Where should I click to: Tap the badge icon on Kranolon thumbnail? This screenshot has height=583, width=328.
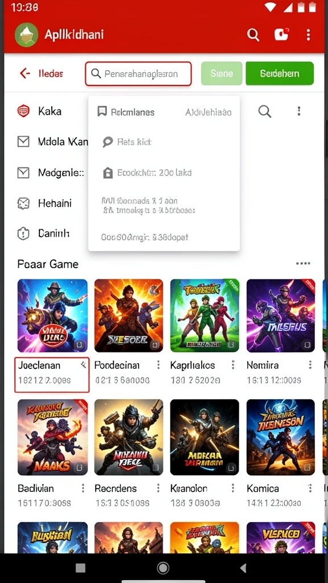[231, 467]
